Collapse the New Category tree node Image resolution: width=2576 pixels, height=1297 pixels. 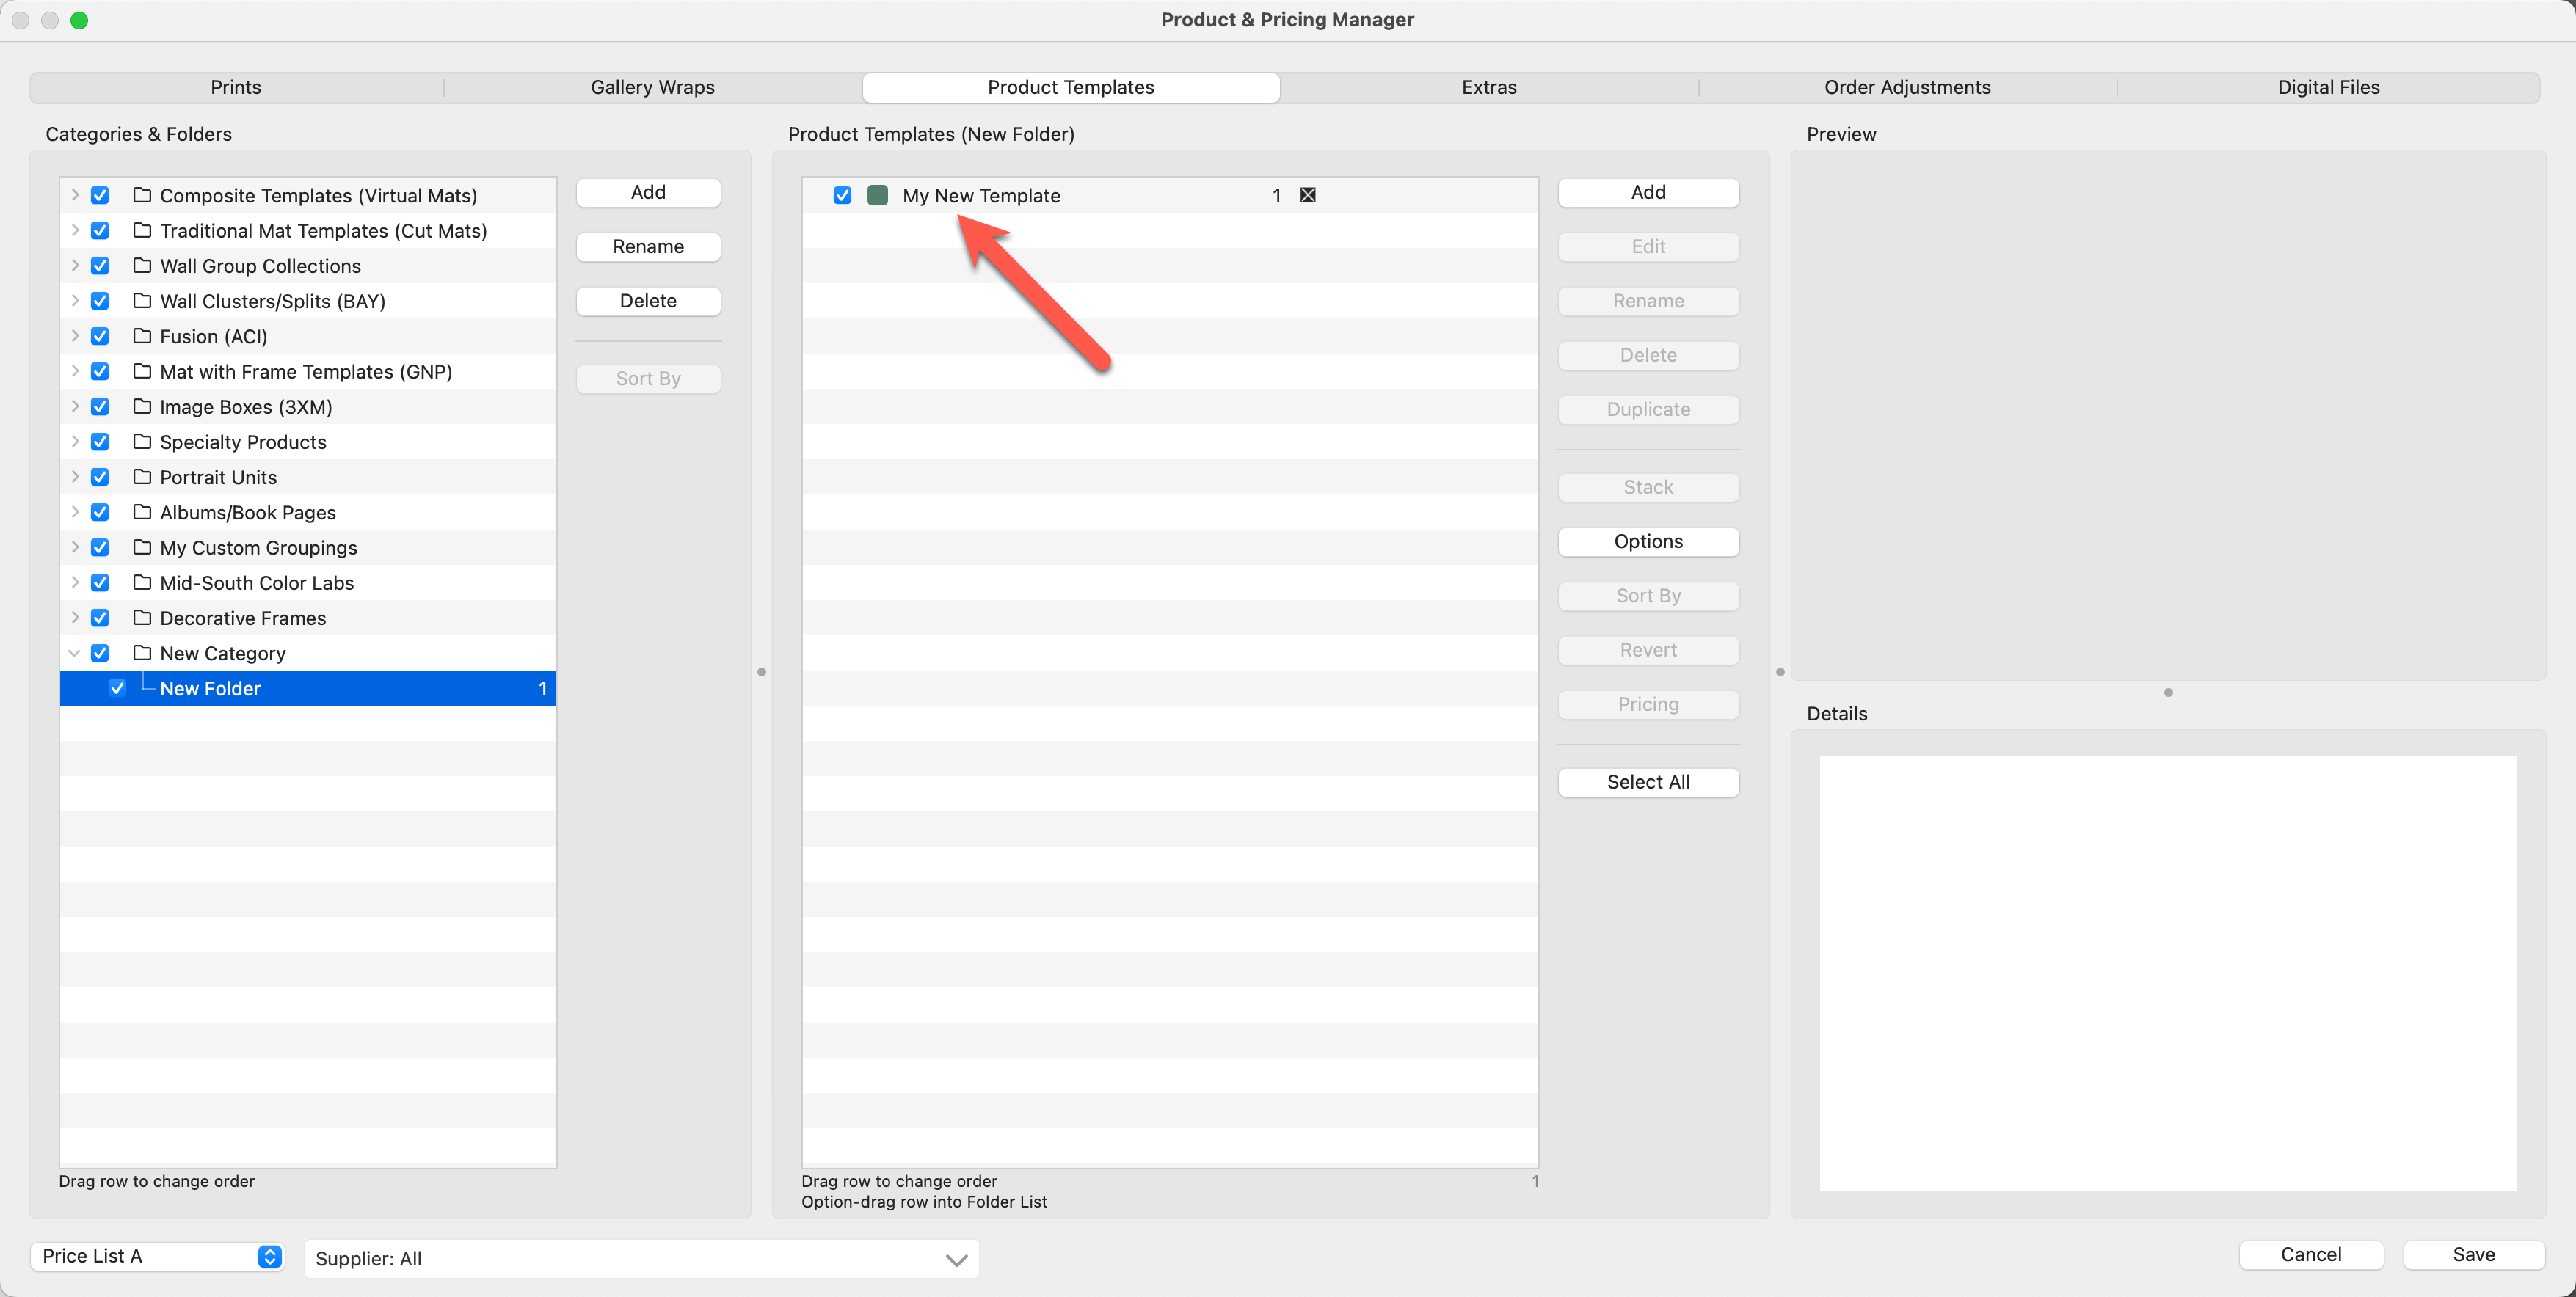coord(75,652)
